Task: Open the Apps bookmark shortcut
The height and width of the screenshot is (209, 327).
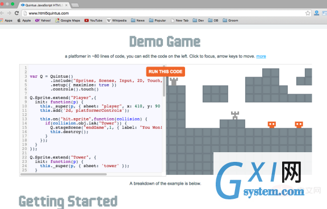Action: [6, 20]
